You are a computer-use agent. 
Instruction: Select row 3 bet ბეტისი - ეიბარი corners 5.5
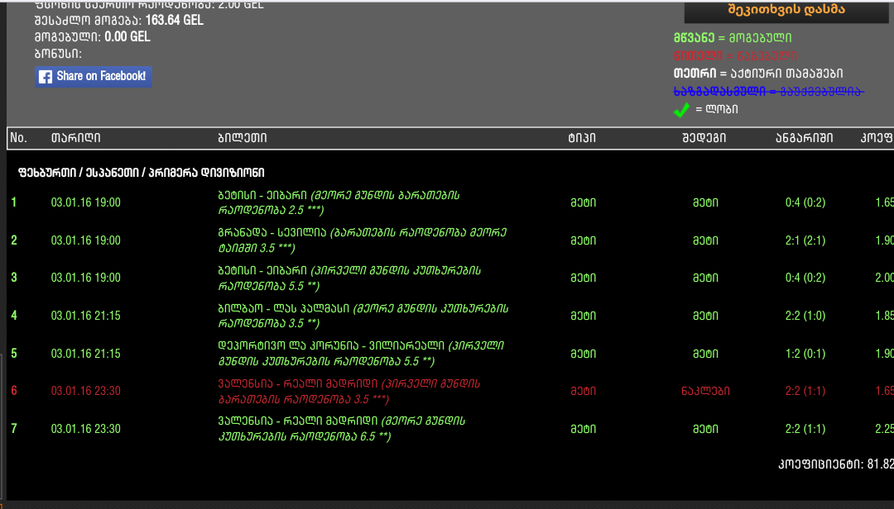click(349, 278)
